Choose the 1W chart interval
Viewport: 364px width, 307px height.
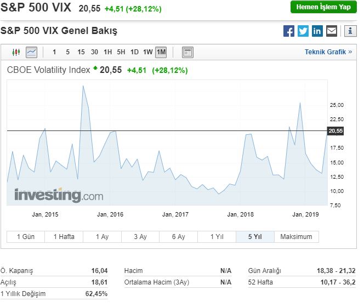click(148, 52)
